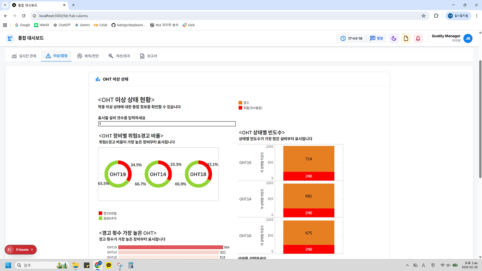The image size is (482, 271).
Task: Click the OHT19 bar showing 954 warnings
Action: tap(171, 247)
